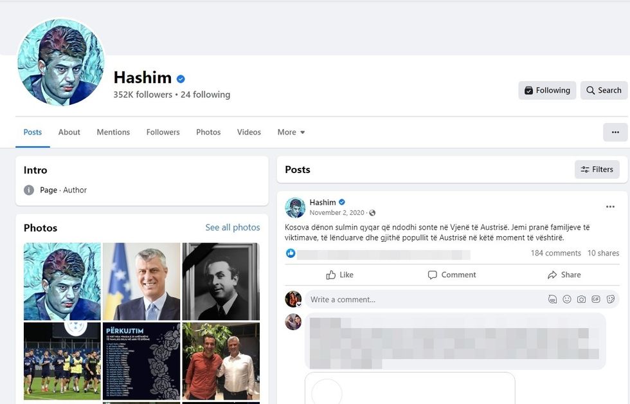630x404 pixels.
Task: Click the See all photos link
Action: coord(233,228)
